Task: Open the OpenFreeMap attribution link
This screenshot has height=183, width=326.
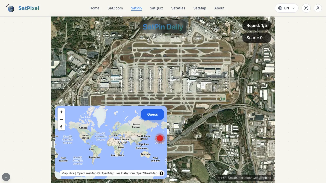Action: coord(87,173)
